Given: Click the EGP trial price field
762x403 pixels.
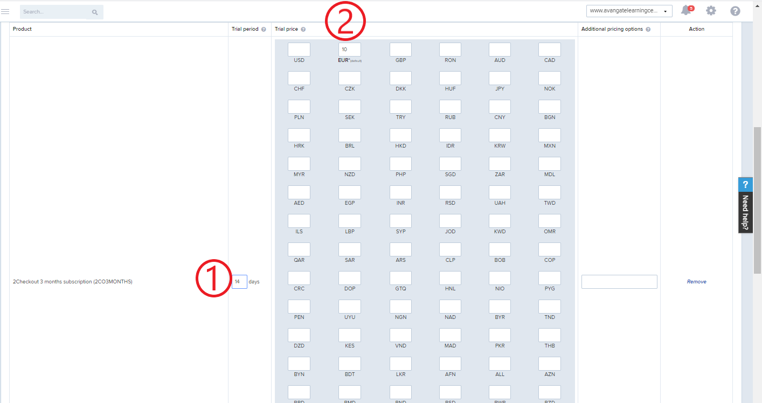Looking at the screenshot, I should point(350,192).
